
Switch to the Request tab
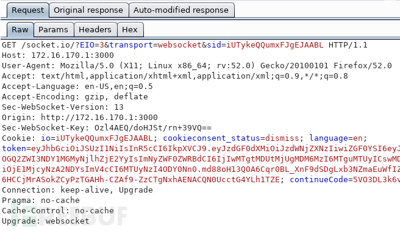coord(28,10)
